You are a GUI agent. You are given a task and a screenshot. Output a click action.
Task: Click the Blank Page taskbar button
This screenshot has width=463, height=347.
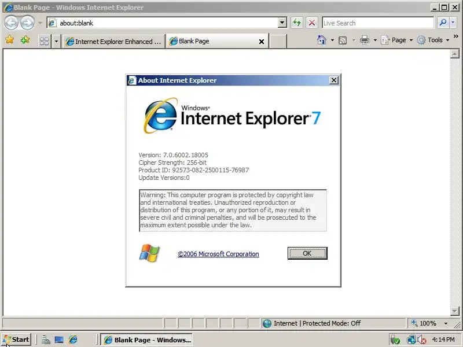(x=146, y=340)
